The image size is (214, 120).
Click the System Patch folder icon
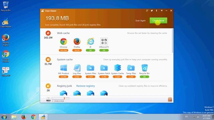click(x=104, y=68)
